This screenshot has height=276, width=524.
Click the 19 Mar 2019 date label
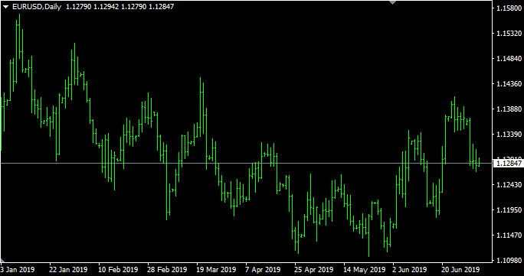click(x=216, y=269)
